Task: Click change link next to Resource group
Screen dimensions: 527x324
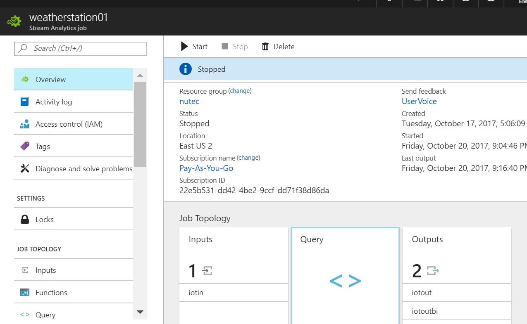Action: click(x=240, y=91)
